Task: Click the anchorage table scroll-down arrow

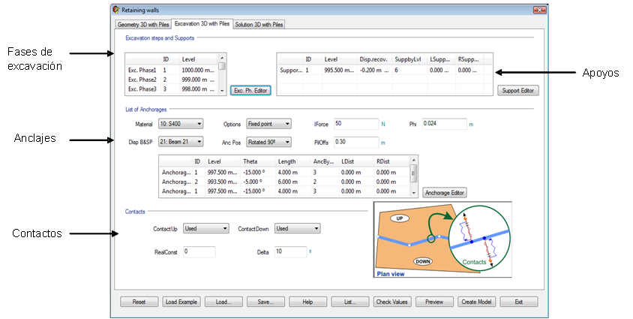Action: (x=413, y=194)
